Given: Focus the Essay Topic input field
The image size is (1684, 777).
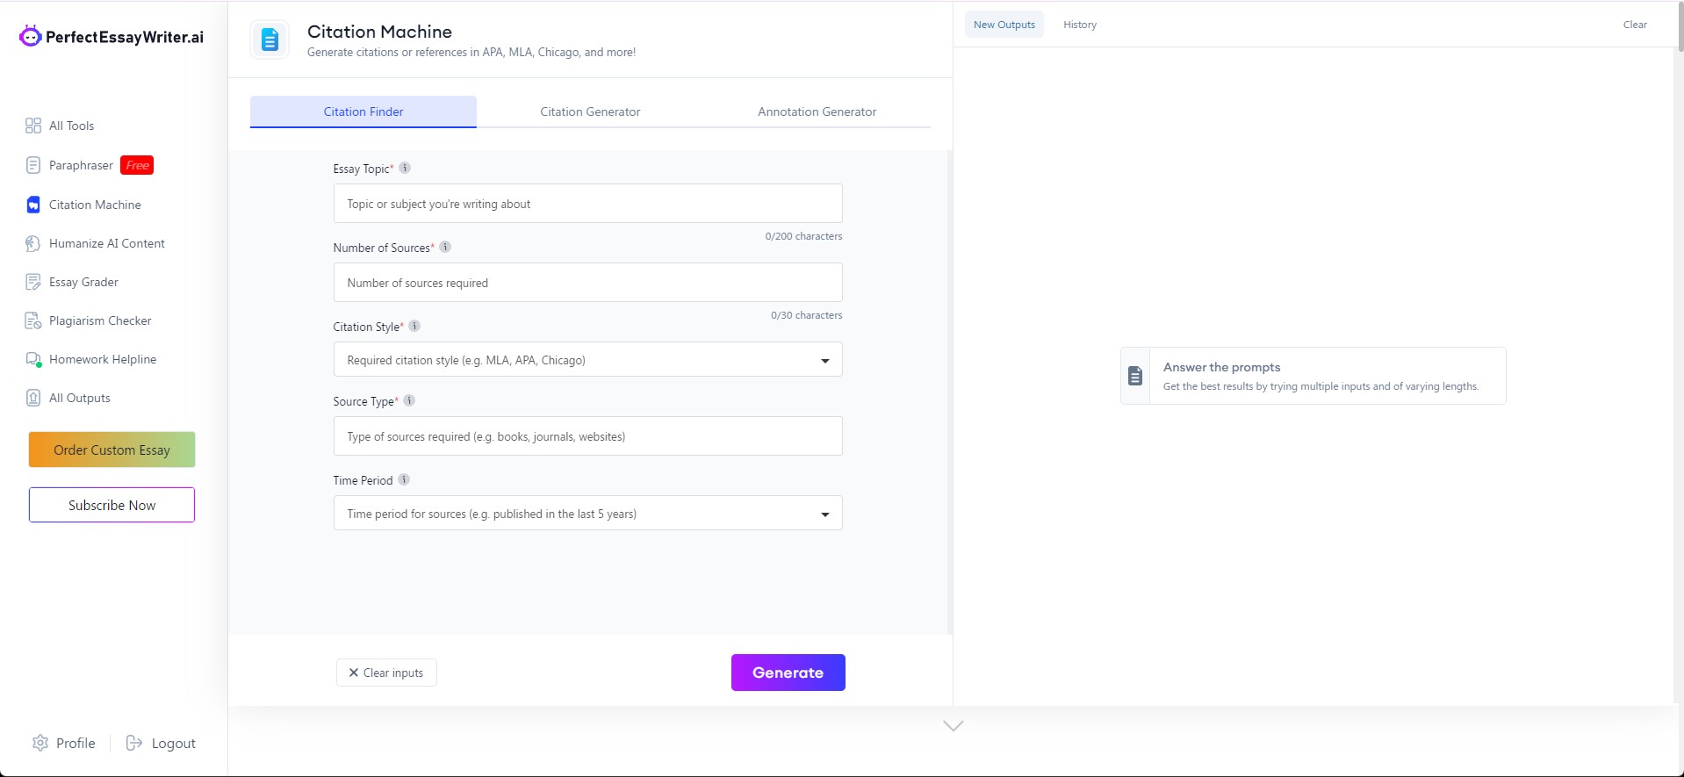Looking at the screenshot, I should pos(587,204).
